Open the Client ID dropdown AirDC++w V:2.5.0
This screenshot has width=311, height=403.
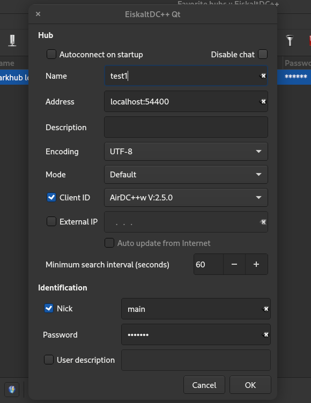pyautogui.click(x=186, y=197)
